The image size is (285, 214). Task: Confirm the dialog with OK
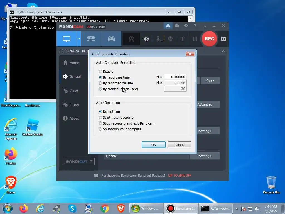tap(154, 145)
